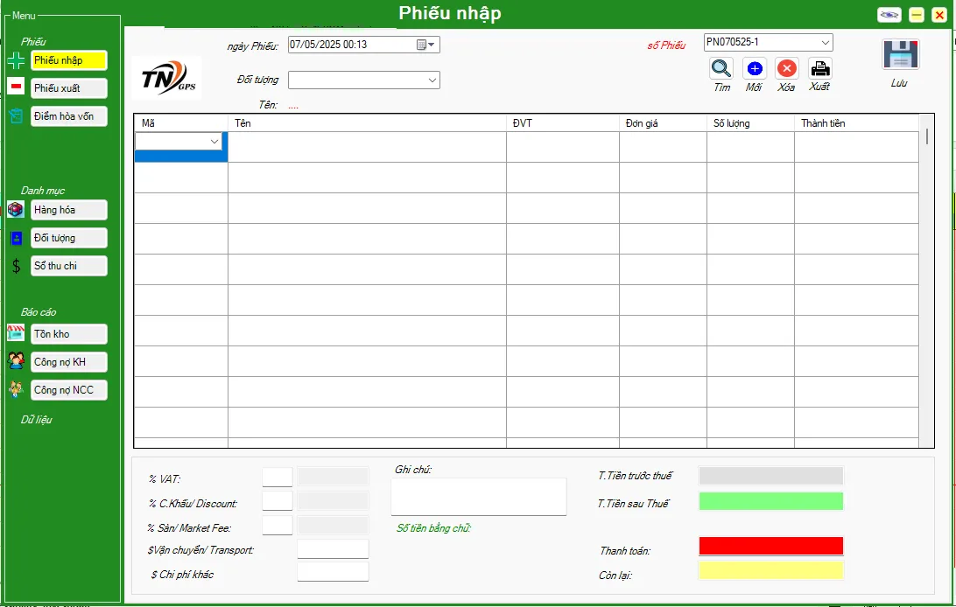Screen dimensions: 956x607
Task: Click the Tìm magnifier search icon
Action: point(721,68)
